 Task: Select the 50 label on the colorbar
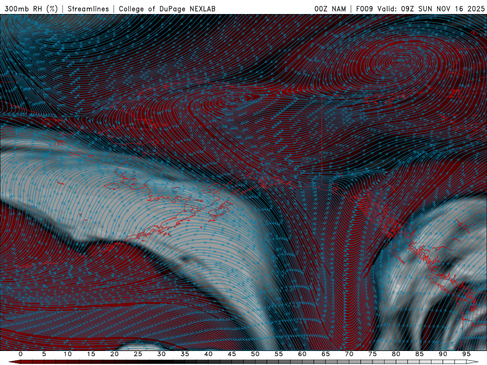255,354
